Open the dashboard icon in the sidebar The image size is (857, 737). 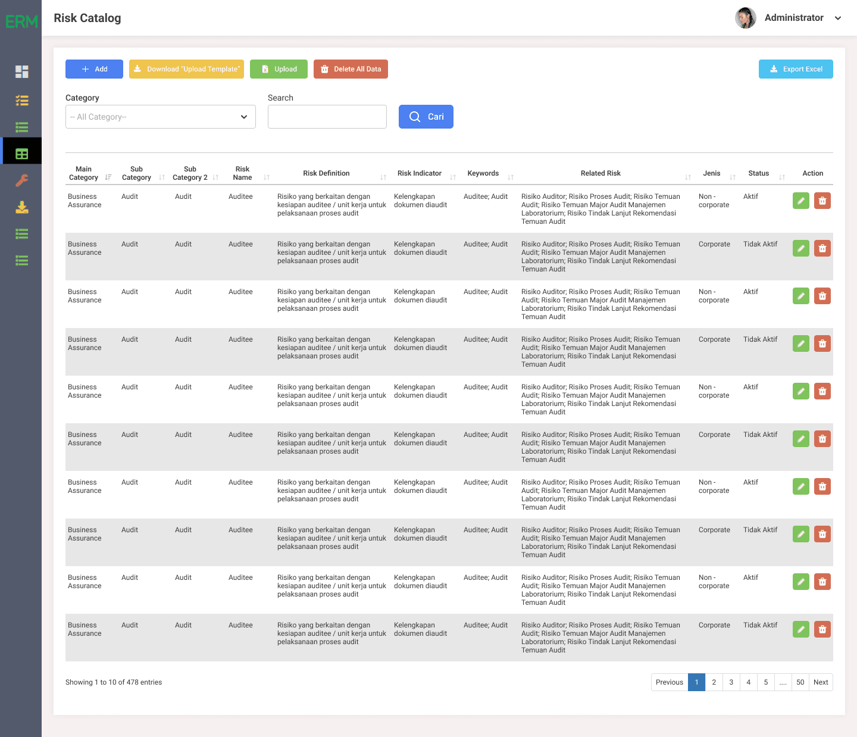pos(22,72)
